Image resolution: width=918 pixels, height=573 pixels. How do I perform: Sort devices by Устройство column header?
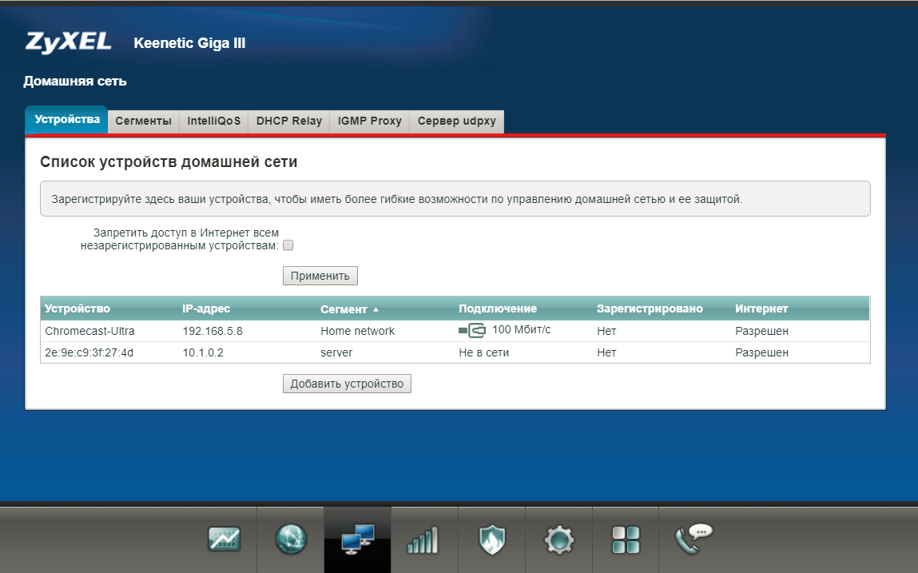pyautogui.click(x=77, y=309)
